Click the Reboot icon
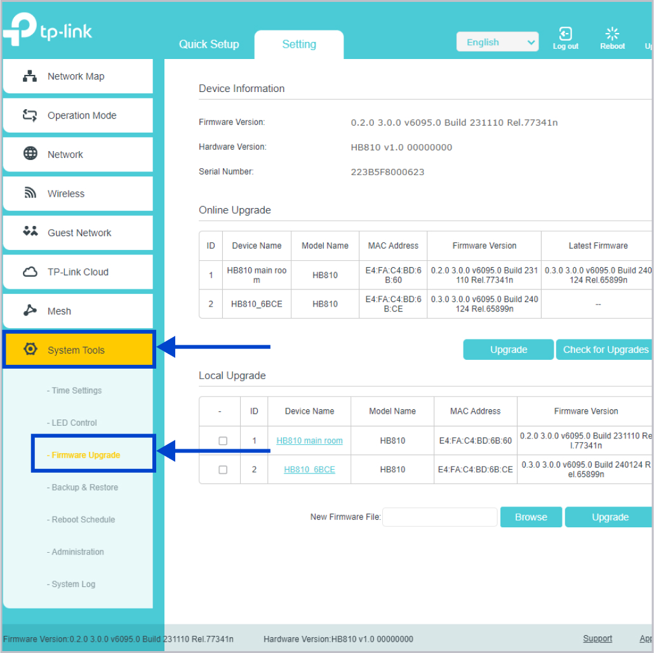The image size is (654, 653). point(612,34)
